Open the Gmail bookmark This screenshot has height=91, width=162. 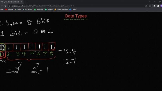2,10
